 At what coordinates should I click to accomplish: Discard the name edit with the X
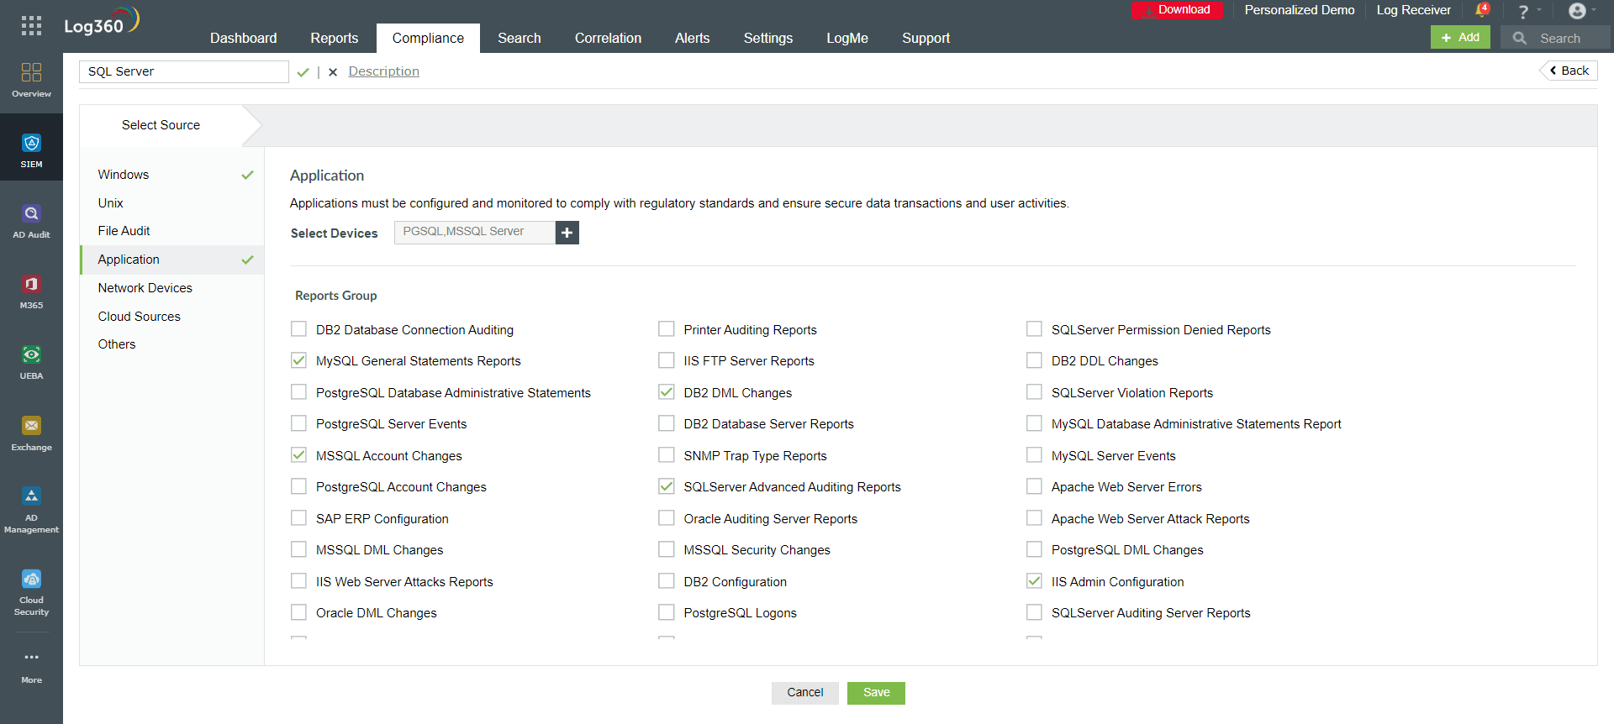pos(333,72)
